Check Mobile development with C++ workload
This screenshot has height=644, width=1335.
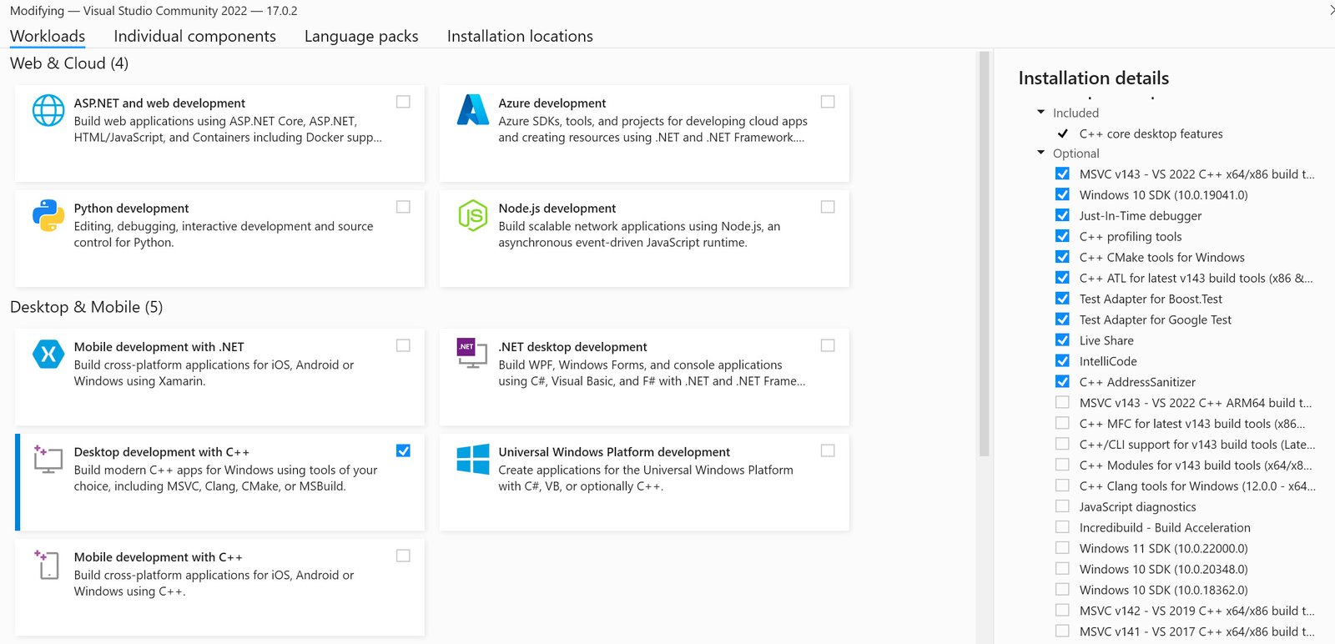pos(403,556)
